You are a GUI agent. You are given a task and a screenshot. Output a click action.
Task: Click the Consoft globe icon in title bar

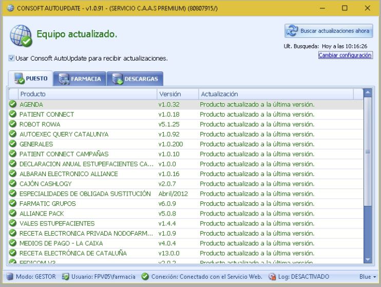click(10, 8)
